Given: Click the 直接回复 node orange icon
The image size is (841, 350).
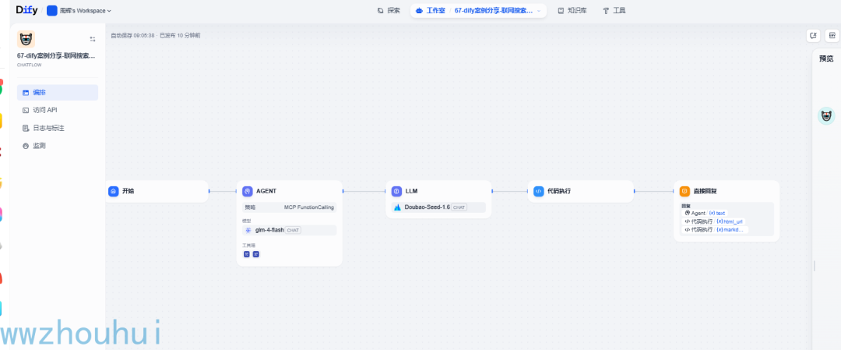Looking at the screenshot, I should click(x=684, y=191).
